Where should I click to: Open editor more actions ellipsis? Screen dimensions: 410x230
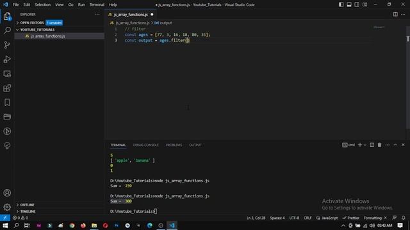[403, 14]
